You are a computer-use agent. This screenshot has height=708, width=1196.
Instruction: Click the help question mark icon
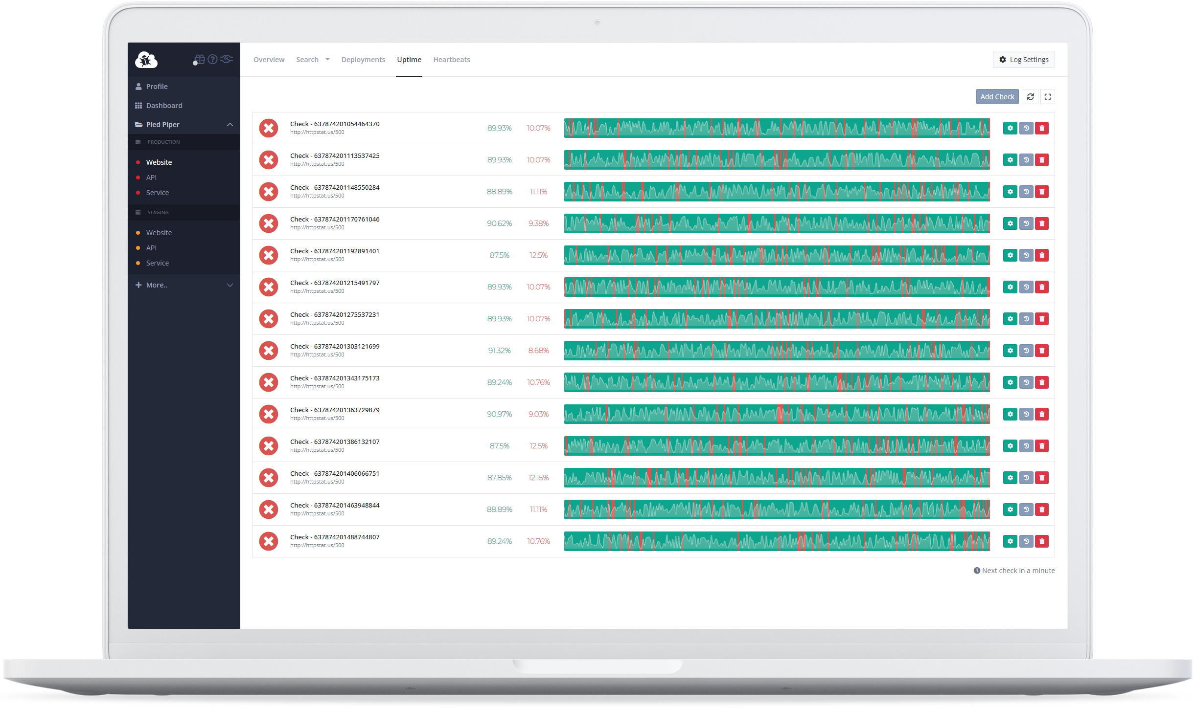coord(212,59)
